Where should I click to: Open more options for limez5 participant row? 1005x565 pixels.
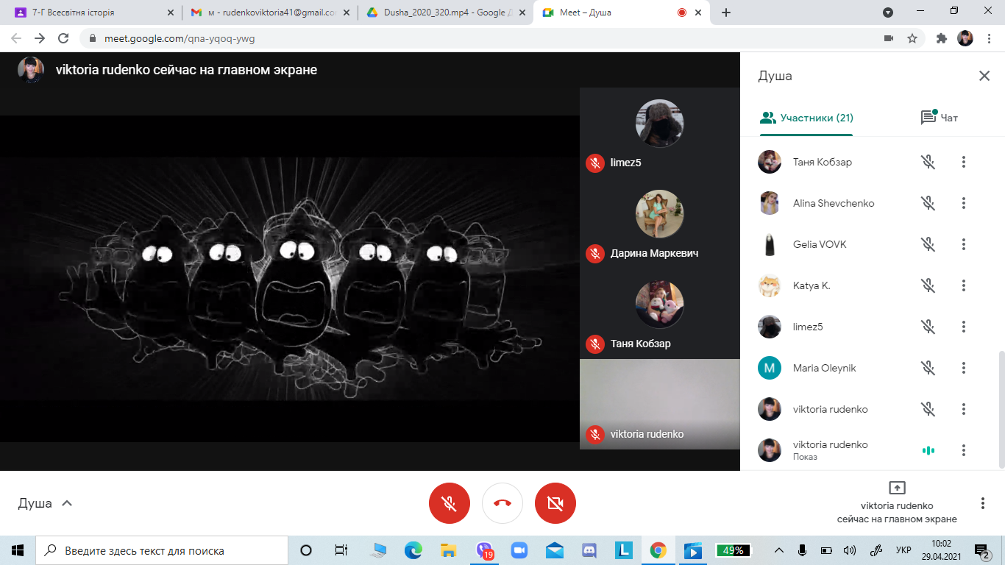pos(964,327)
